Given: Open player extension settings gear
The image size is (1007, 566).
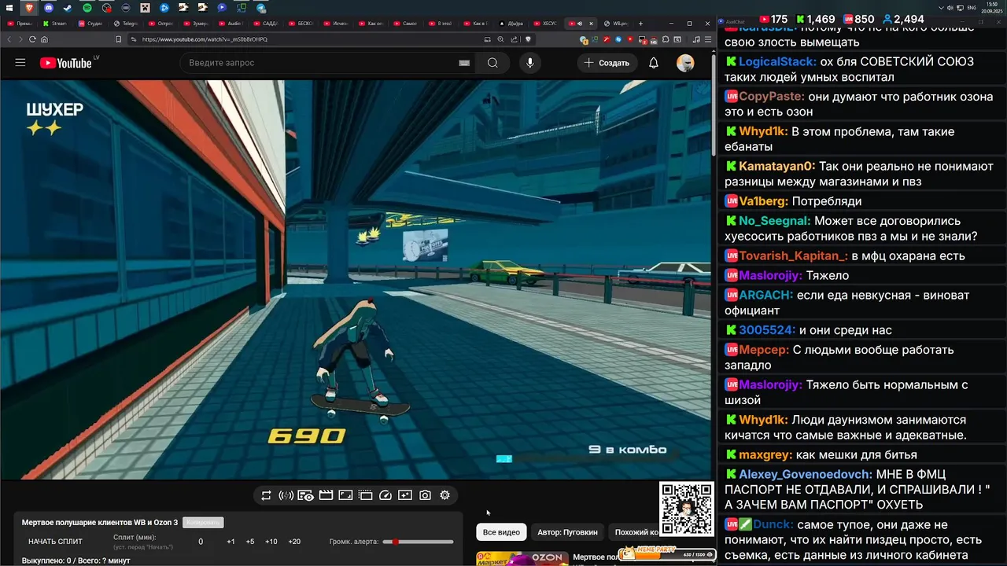Looking at the screenshot, I should click(x=445, y=495).
